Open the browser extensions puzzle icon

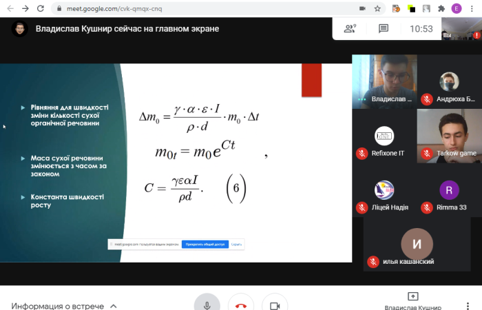point(441,9)
